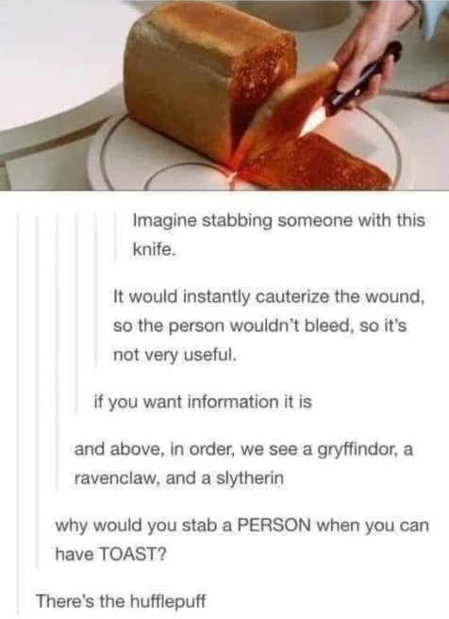The width and height of the screenshot is (449, 619).
Task: Click the final 'There's the hufflepuff' comment
Action: coord(121,602)
